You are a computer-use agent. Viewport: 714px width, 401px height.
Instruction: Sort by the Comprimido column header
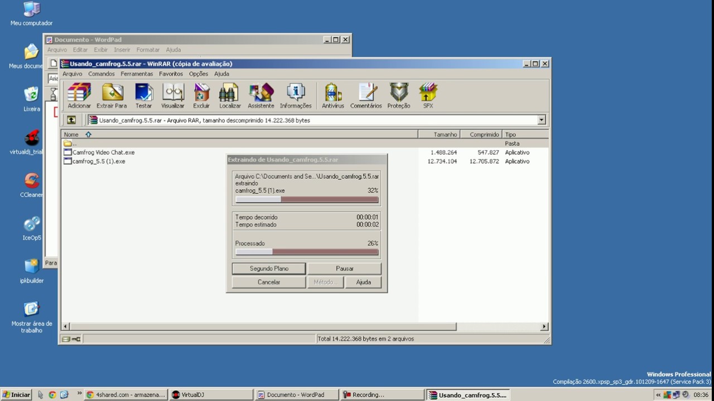point(480,134)
